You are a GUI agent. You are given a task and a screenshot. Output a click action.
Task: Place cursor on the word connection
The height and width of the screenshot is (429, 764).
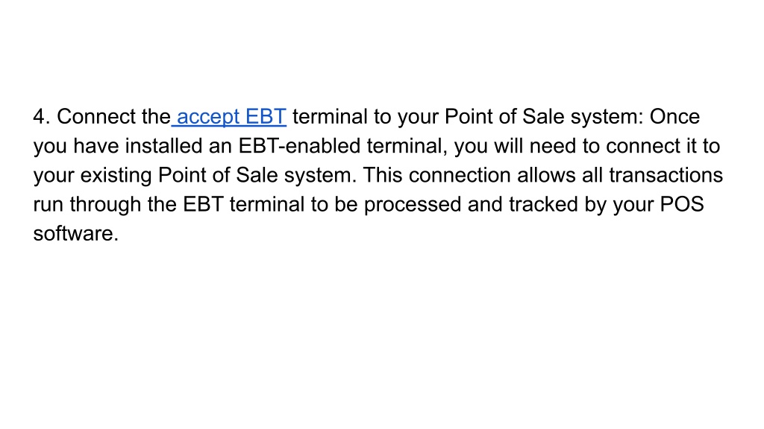[x=460, y=175]
